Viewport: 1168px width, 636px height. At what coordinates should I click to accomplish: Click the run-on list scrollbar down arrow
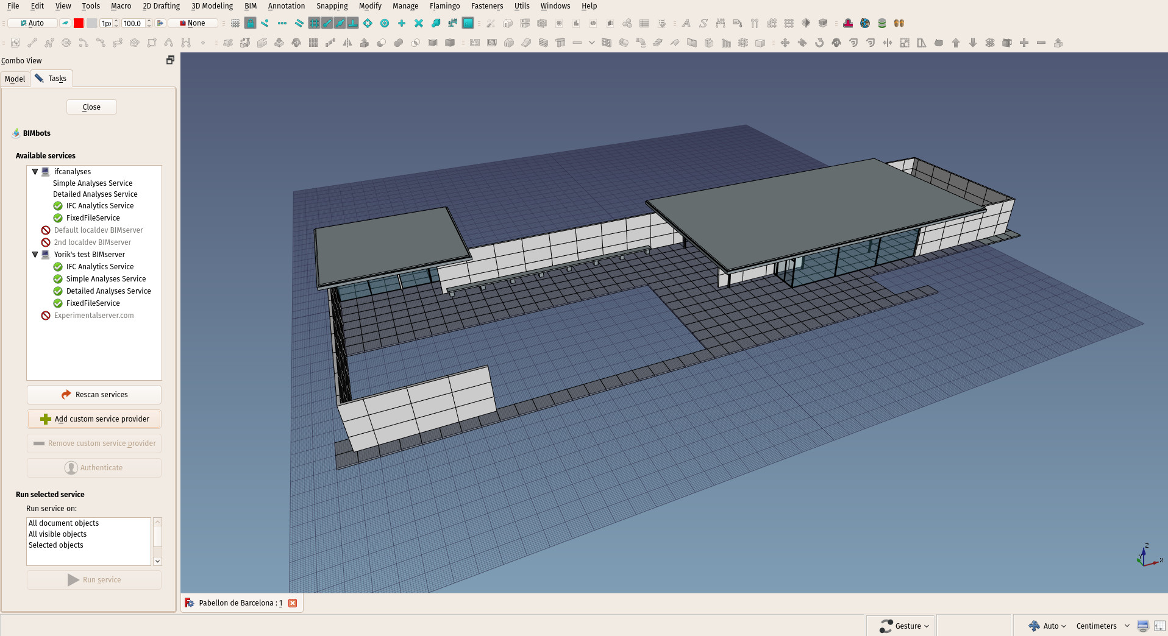coord(157,561)
